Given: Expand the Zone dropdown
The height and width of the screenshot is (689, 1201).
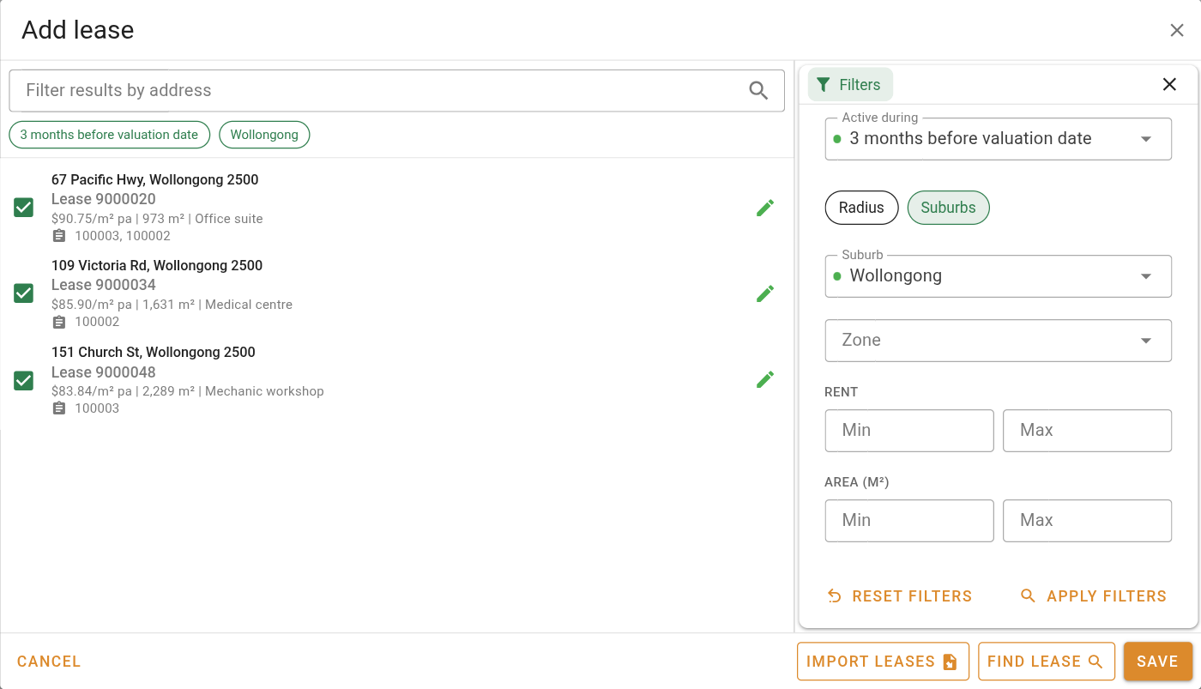Looking at the screenshot, I should tap(999, 341).
